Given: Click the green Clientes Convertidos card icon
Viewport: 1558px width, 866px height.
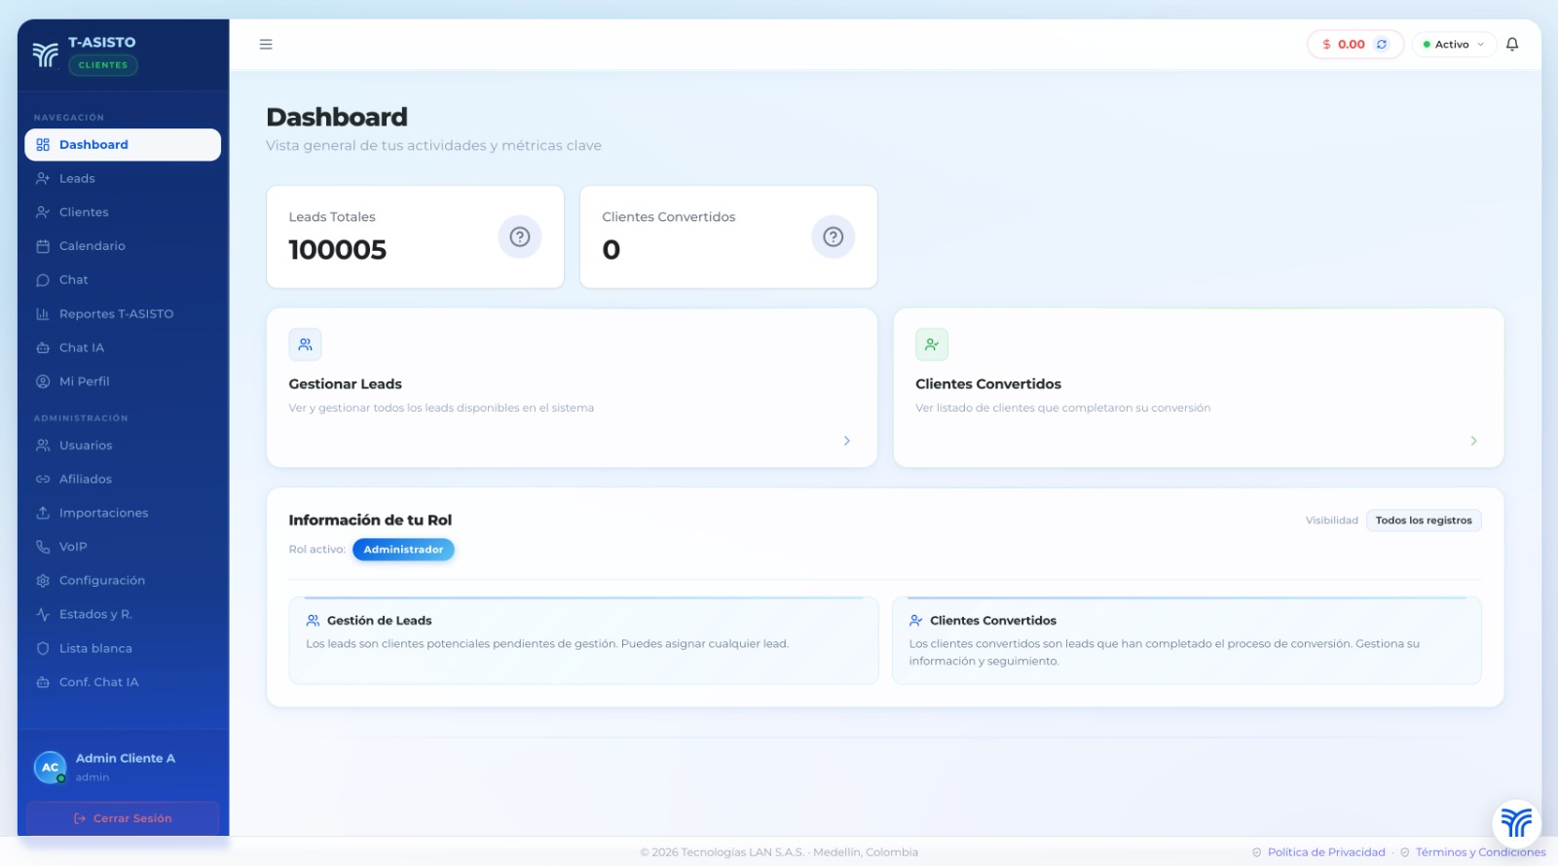Looking at the screenshot, I should click(932, 344).
